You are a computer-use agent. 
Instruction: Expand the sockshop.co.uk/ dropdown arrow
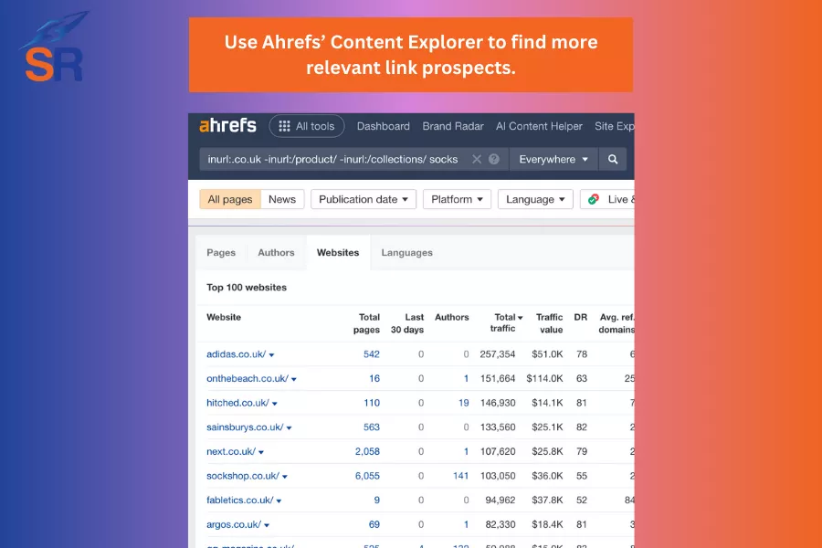[285, 477]
